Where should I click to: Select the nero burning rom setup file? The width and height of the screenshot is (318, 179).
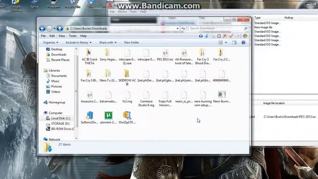coord(203,99)
